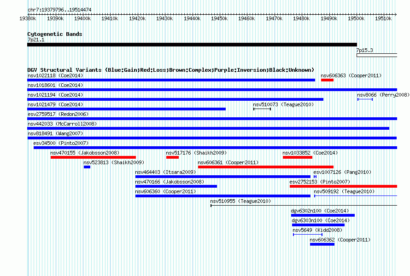Select the nsv5649 (Kidd2008) variant label
This screenshot has height=276, width=410.
(317, 230)
